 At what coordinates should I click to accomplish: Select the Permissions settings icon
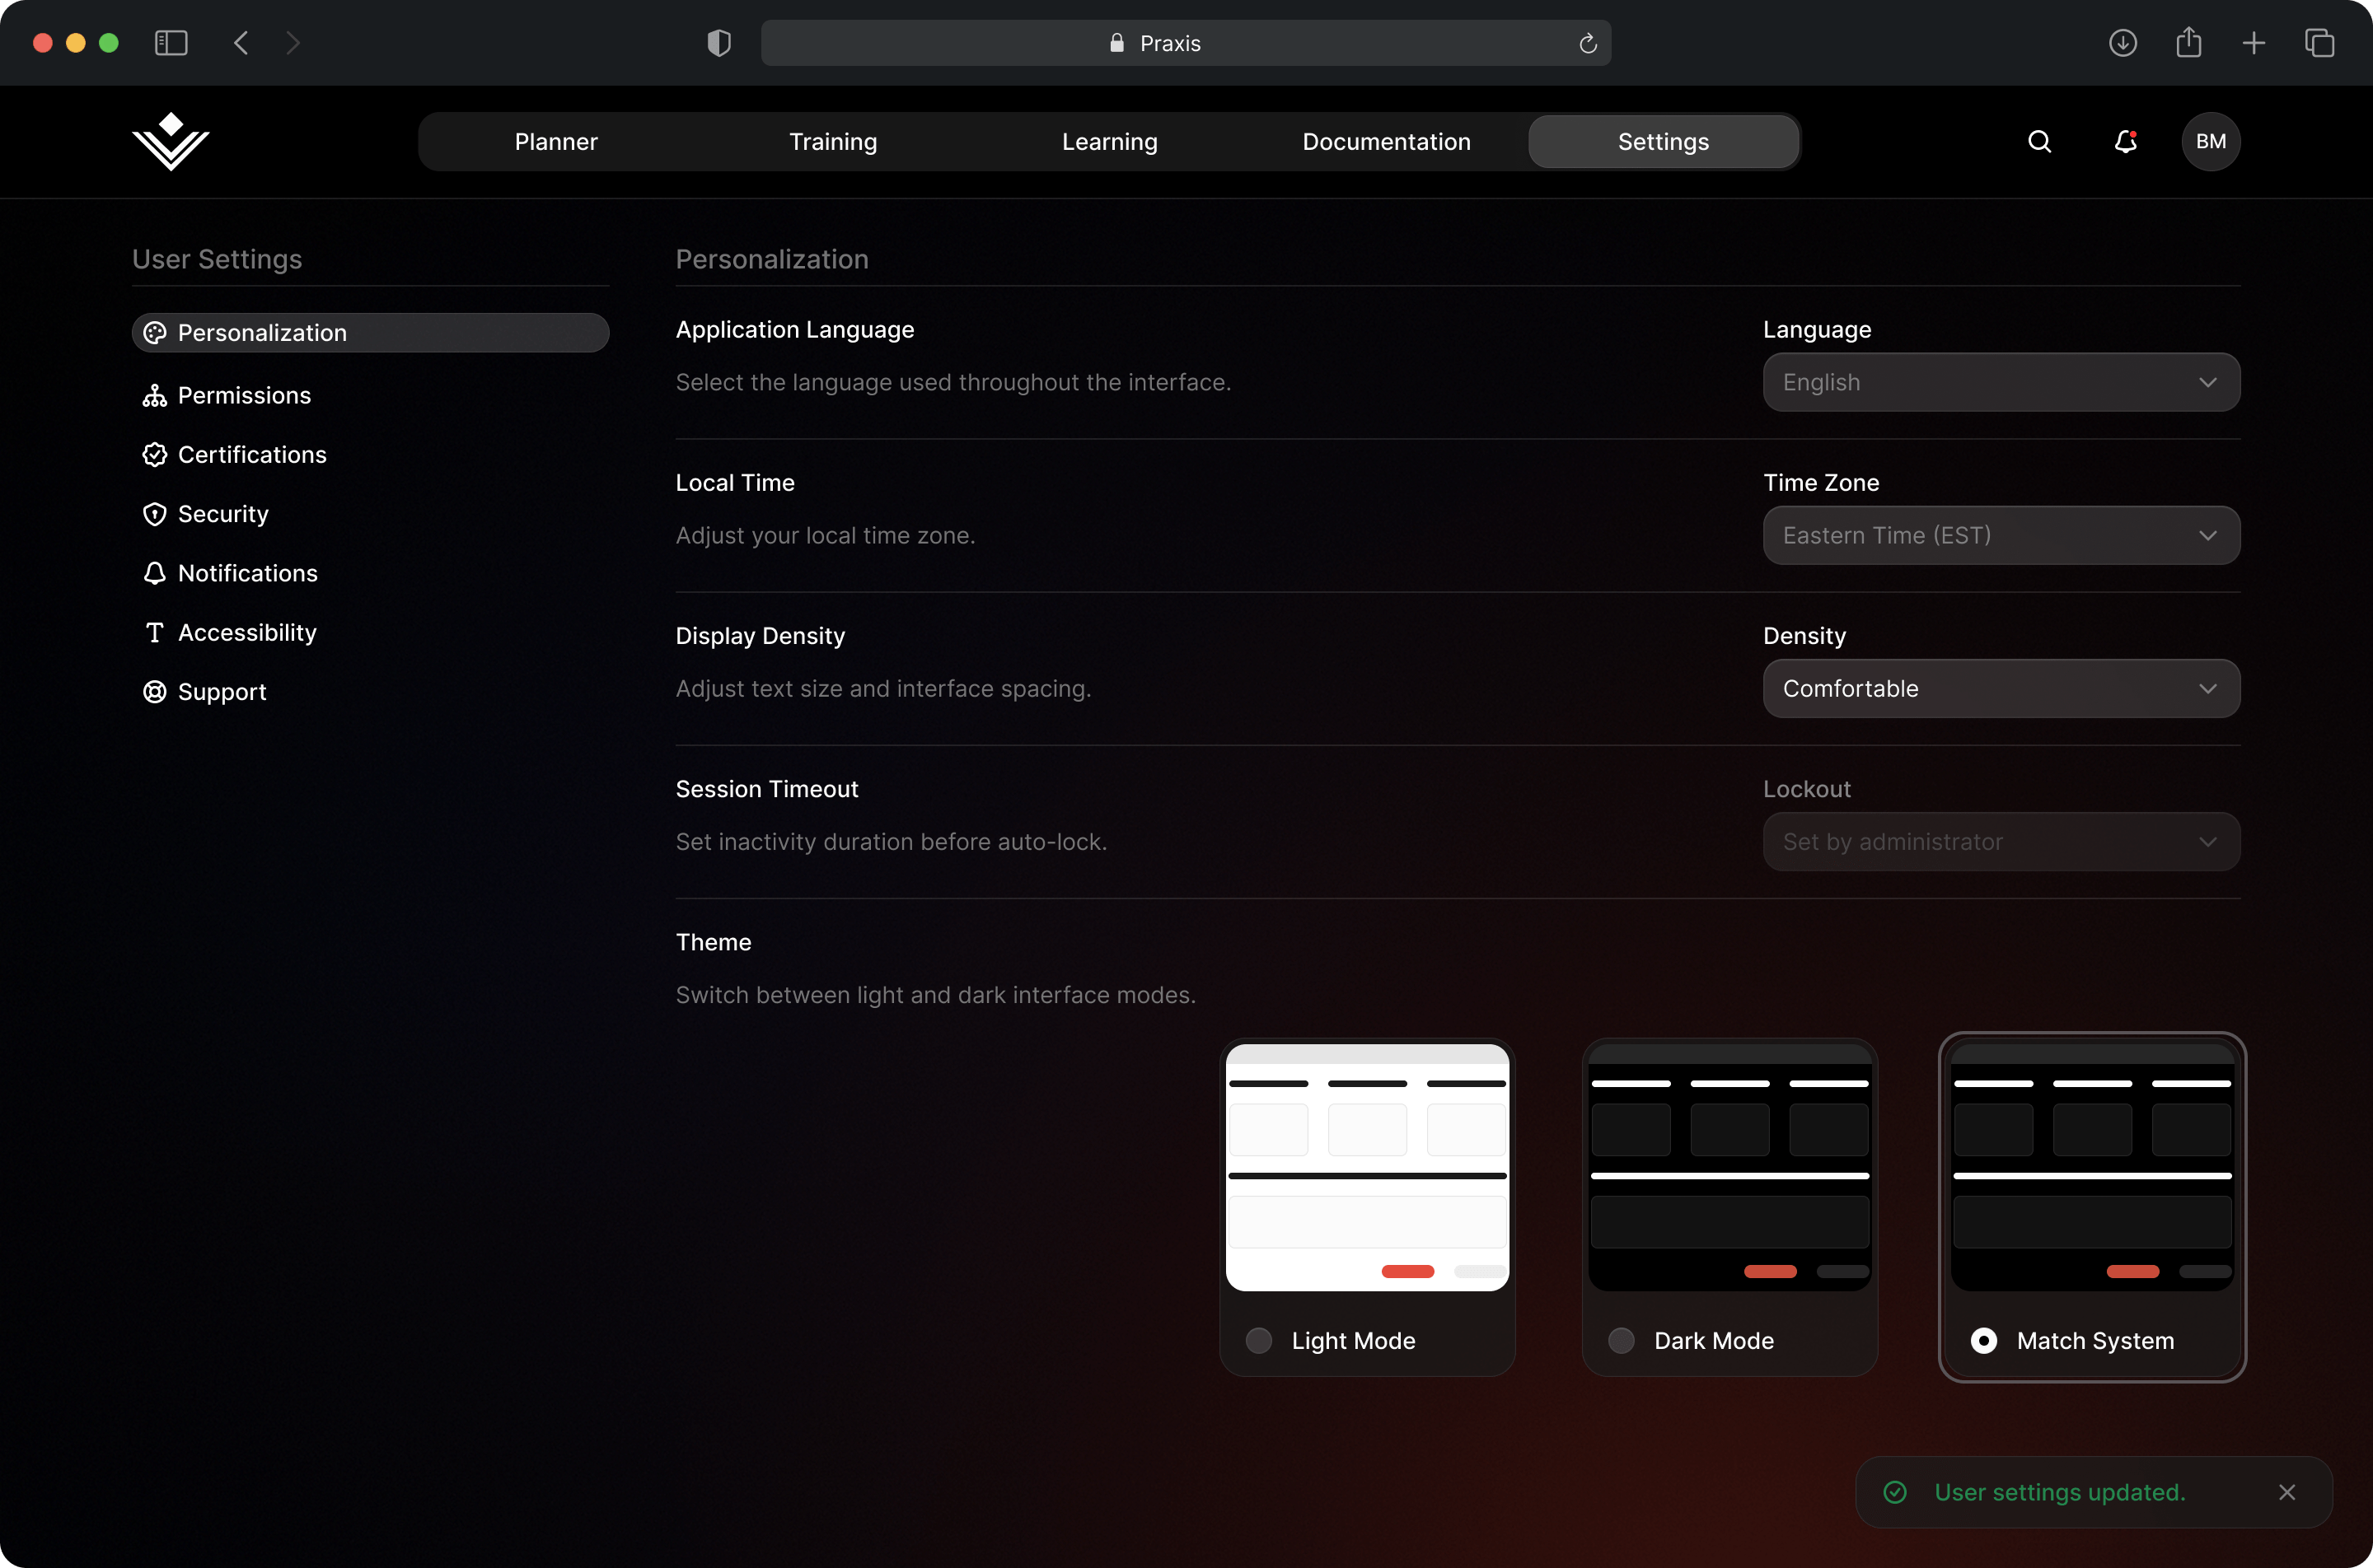click(x=155, y=395)
